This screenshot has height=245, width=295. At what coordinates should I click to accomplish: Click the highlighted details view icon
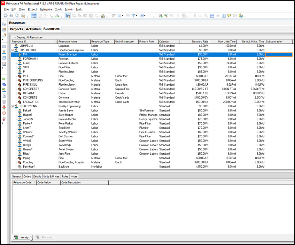pos(68,16)
